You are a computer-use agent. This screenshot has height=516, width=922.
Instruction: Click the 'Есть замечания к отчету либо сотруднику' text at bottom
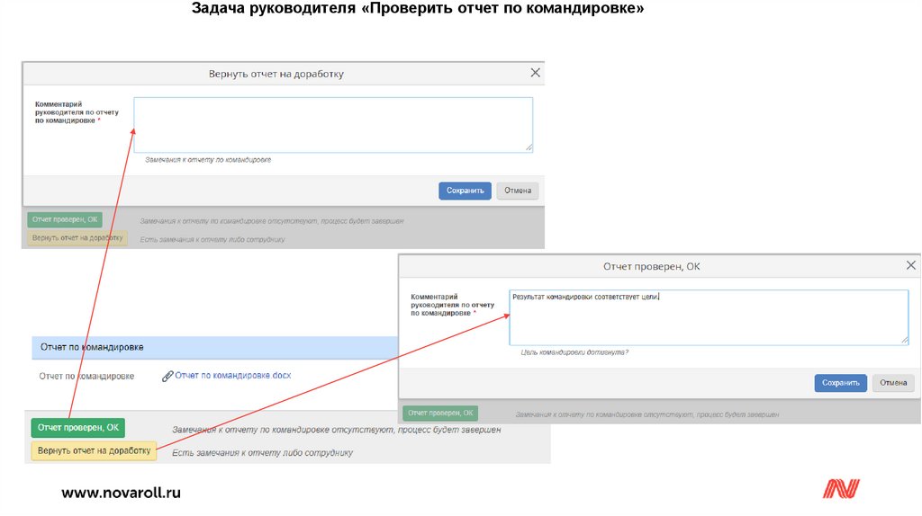(262, 452)
